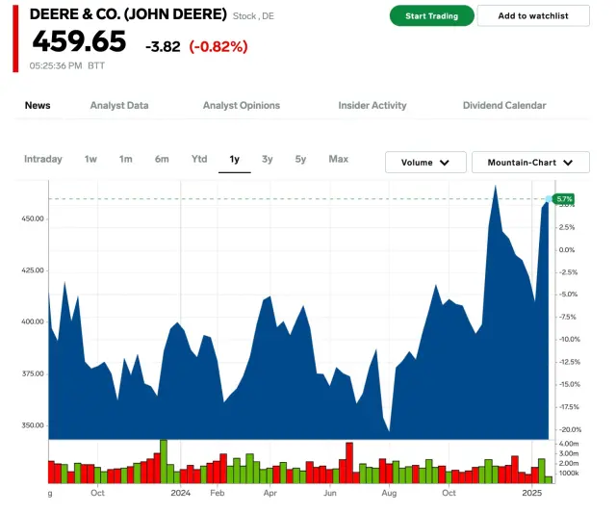The image size is (616, 513).
Task: Expand the Volume dropdown
Action: pos(425,163)
